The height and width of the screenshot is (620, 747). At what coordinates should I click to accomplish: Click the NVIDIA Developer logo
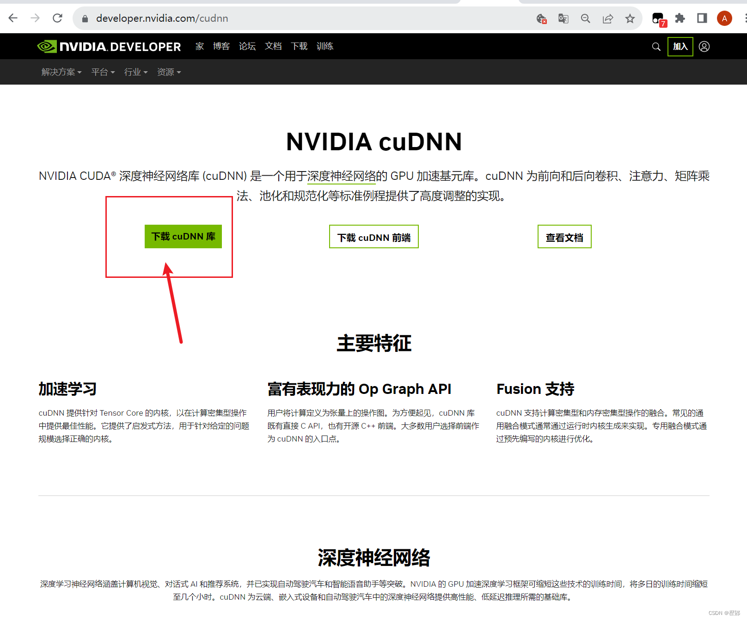coord(109,46)
